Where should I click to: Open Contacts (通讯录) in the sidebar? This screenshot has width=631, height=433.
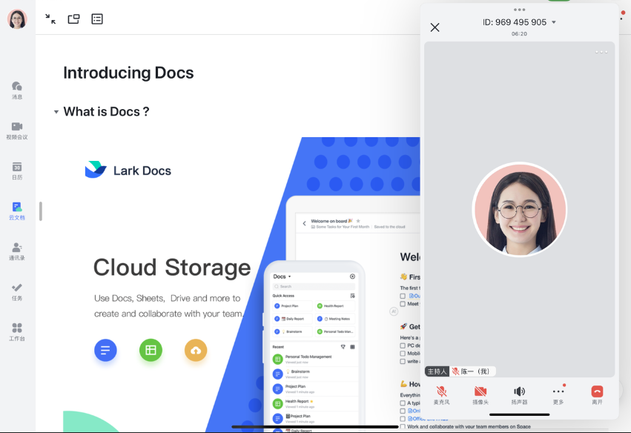click(17, 251)
